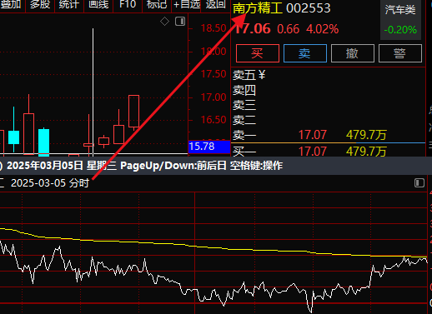Viewport: 432px width, 314px height.
Task: Click 返回 to go back
Action: click(216, 4)
